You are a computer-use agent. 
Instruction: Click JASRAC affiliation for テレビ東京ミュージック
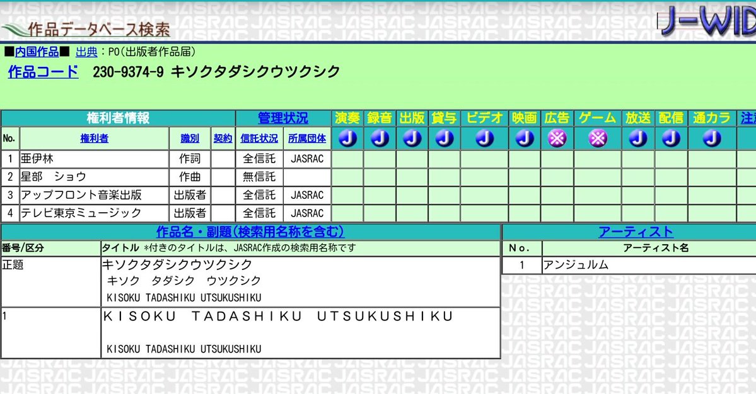point(307,213)
